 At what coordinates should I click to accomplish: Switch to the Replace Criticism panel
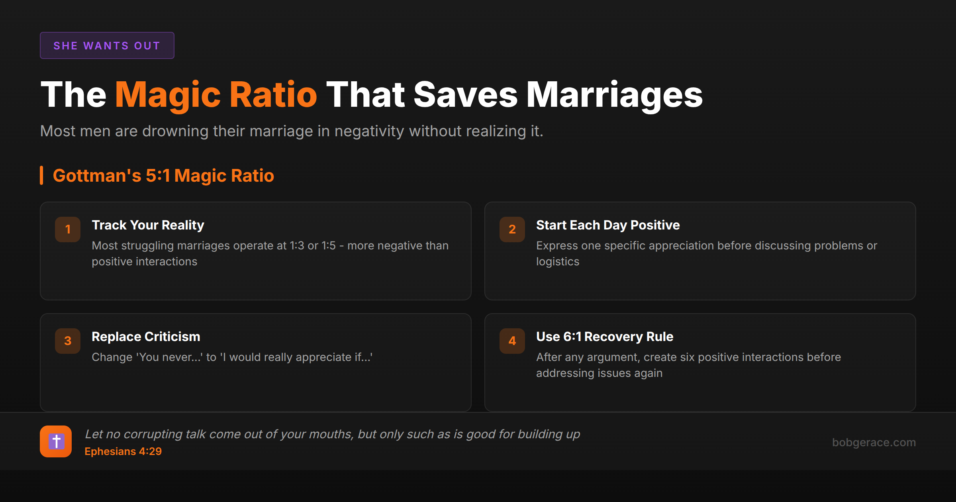255,362
